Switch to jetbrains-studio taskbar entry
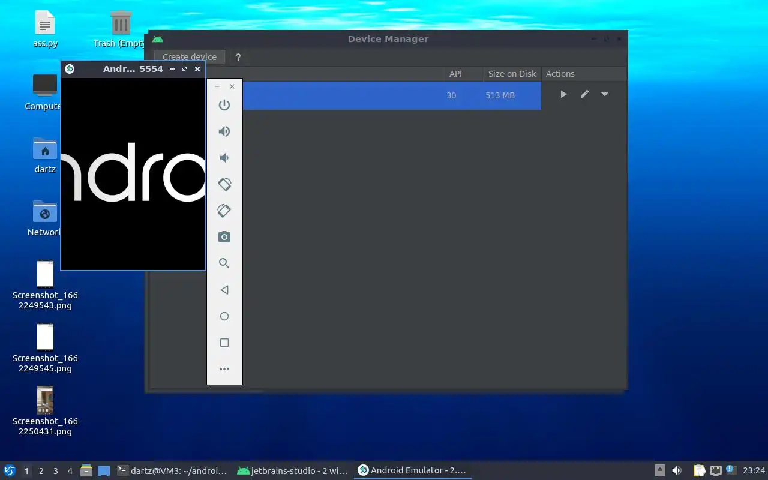Image resolution: width=768 pixels, height=480 pixels. coord(292,471)
